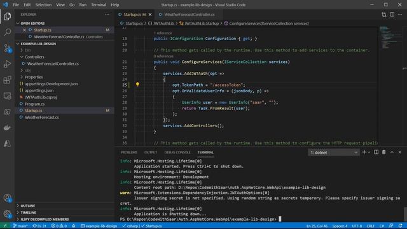Open the Search view in activity bar
Viewport: 407px width, 229px height.
(7, 32)
